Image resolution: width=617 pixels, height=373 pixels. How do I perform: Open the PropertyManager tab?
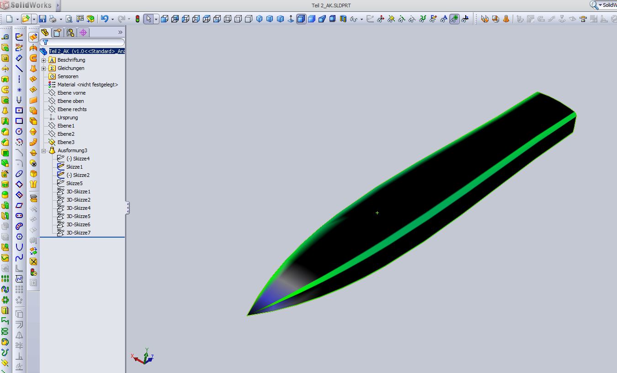(x=57, y=32)
